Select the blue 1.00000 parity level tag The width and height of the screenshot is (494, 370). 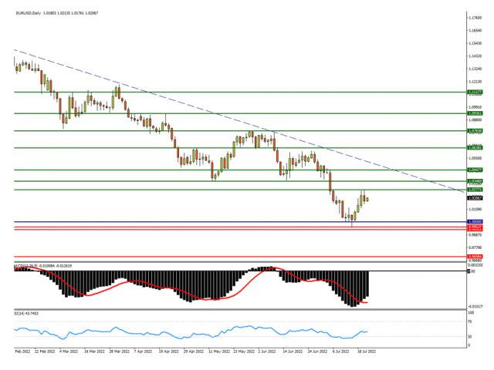click(475, 222)
